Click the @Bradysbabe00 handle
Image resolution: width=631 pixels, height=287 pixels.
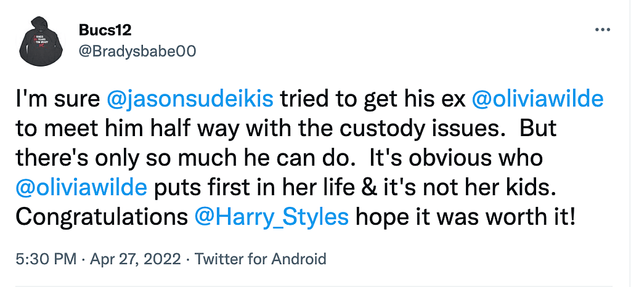click(137, 52)
